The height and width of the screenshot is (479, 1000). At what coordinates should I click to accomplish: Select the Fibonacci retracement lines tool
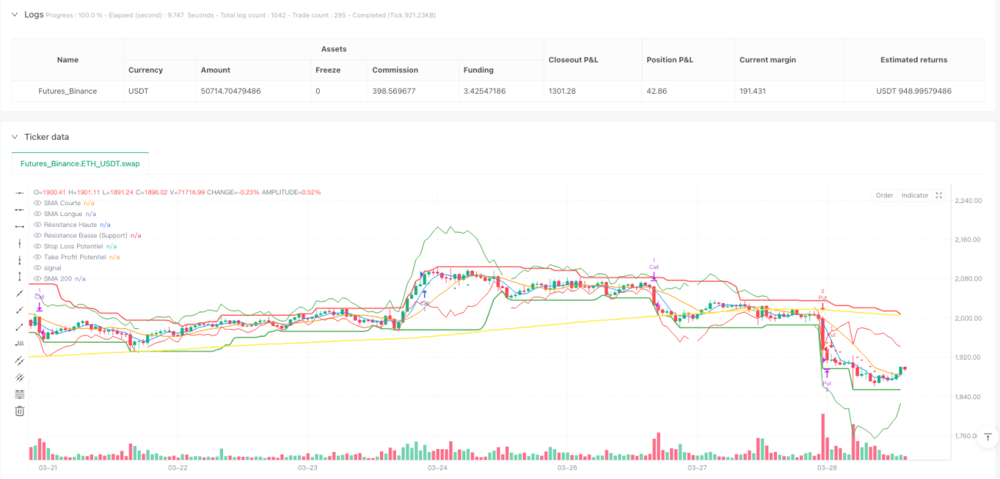point(20,394)
